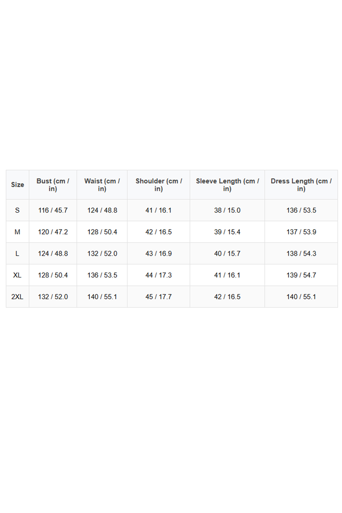
Task: Click the Bust (cm / in) header
Action: [53, 185]
